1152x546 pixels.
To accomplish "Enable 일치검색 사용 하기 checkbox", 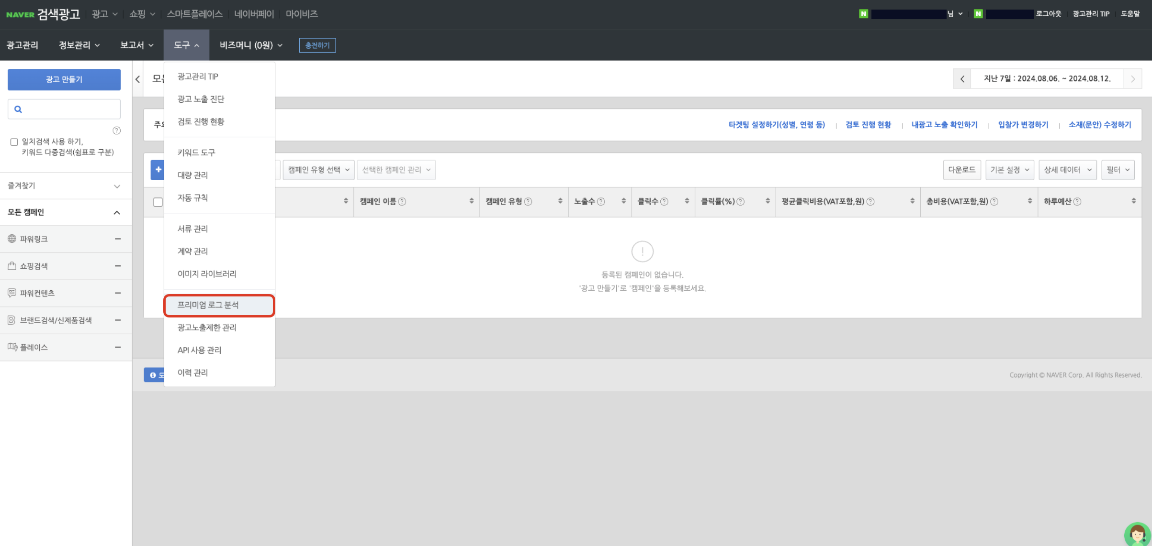I will coord(14,142).
